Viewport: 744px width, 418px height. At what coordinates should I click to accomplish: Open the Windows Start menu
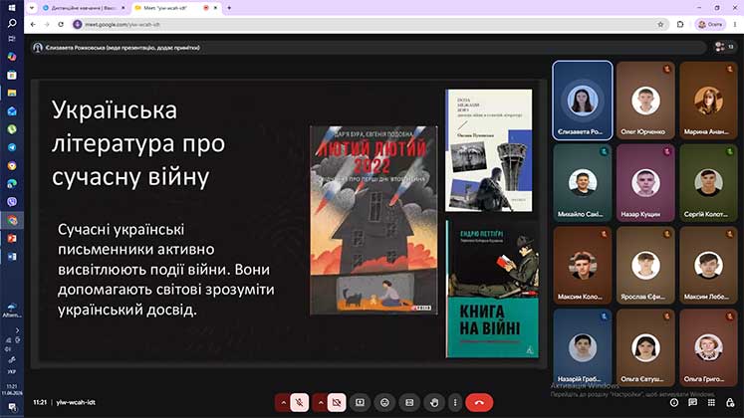(x=12, y=8)
